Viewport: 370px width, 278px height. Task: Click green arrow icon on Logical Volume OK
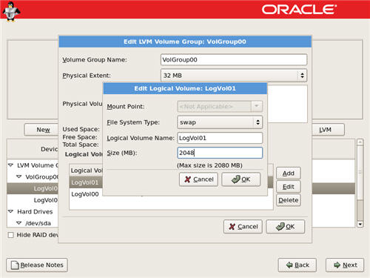pyautogui.click(x=236, y=179)
